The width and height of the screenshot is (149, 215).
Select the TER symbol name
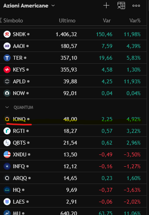point(18,58)
